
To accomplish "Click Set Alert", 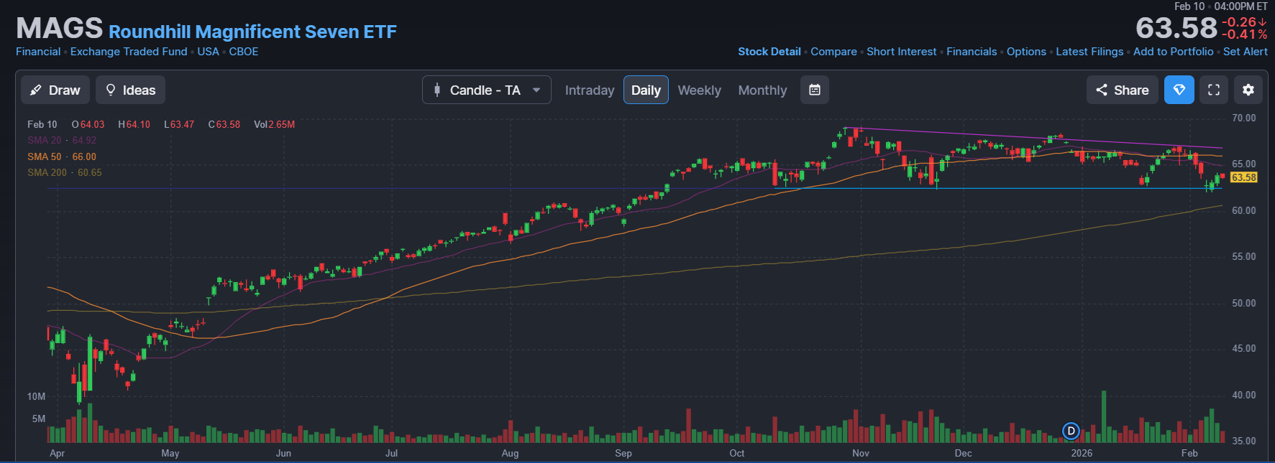I will tap(1246, 52).
